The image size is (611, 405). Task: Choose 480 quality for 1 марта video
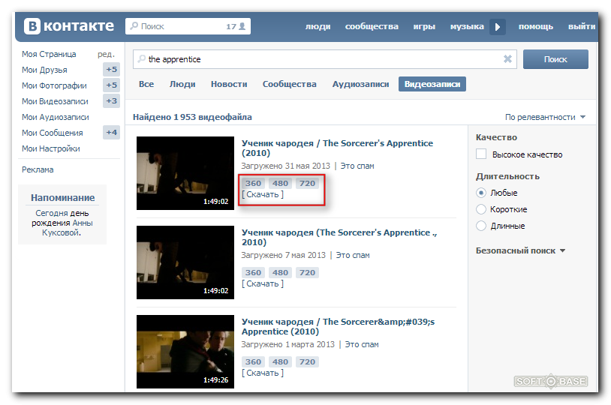click(280, 361)
